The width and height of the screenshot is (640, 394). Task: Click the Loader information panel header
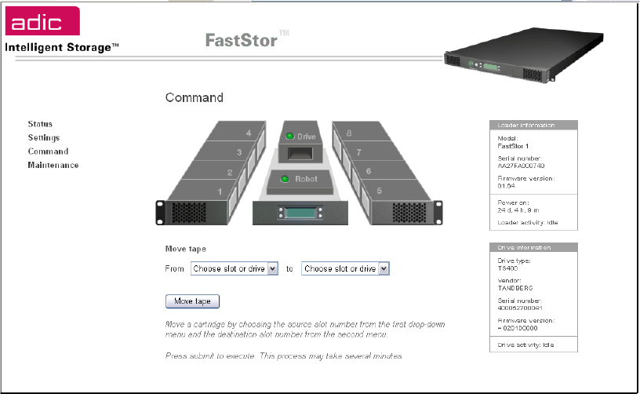(x=533, y=125)
